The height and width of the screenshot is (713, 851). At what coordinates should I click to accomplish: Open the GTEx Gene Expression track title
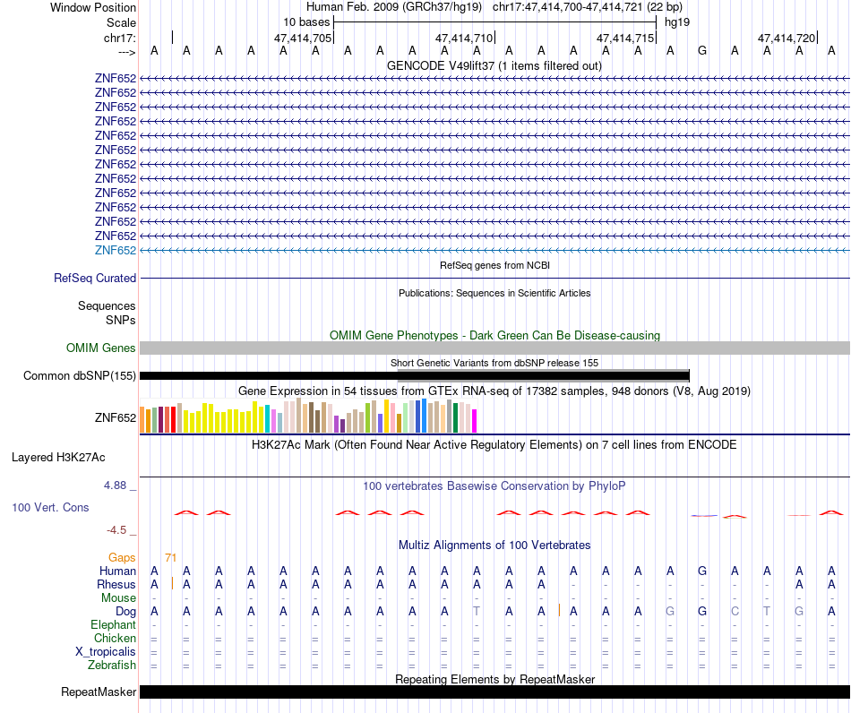pos(494,391)
